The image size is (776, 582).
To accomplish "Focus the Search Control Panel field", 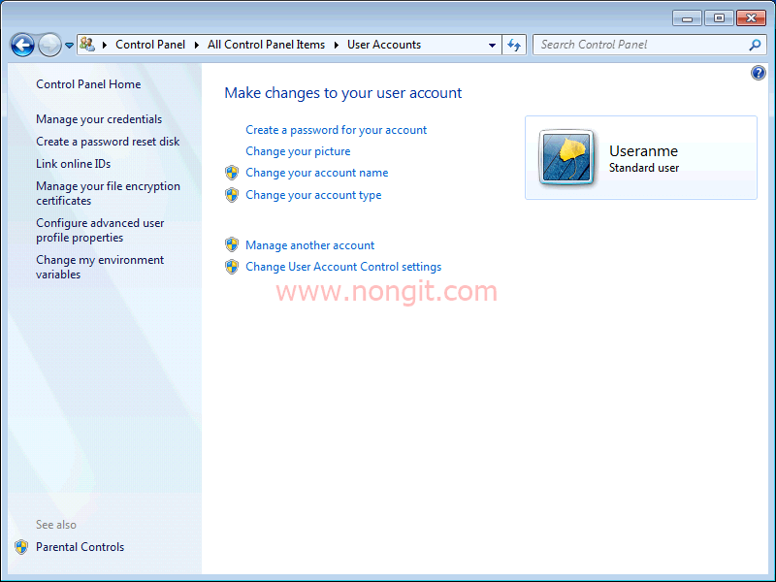I will 649,45.
